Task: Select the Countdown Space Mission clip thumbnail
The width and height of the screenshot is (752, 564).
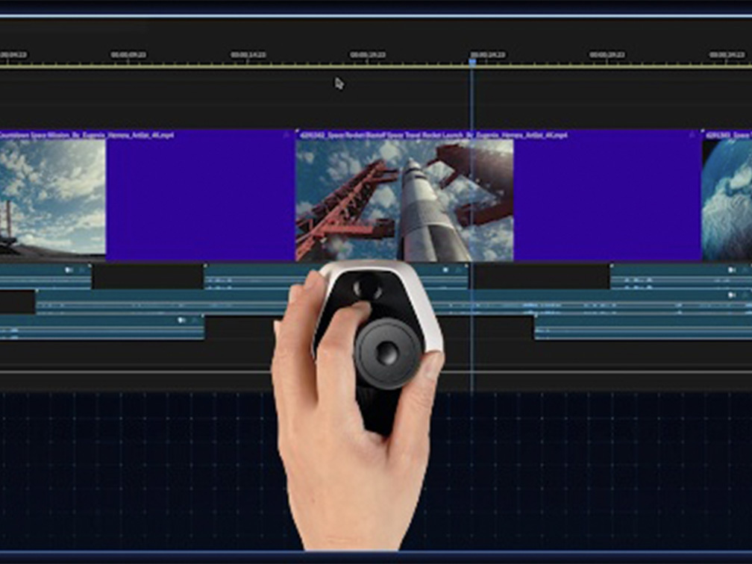Action: point(53,198)
